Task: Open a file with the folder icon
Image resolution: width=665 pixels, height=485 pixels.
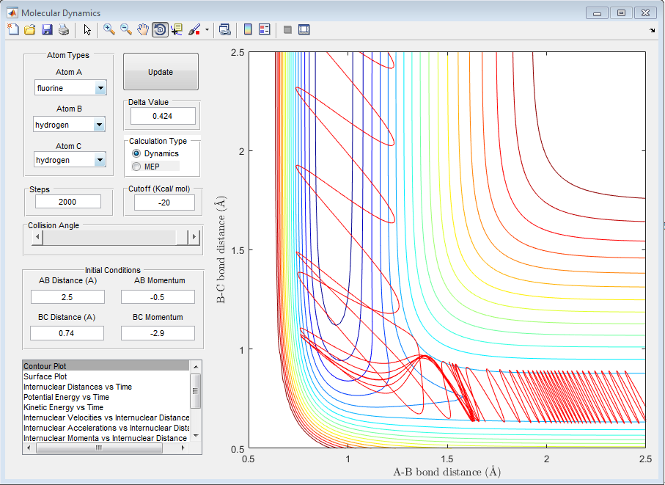Action: click(30, 29)
